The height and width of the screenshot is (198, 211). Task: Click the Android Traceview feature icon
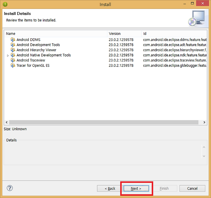[13, 60]
